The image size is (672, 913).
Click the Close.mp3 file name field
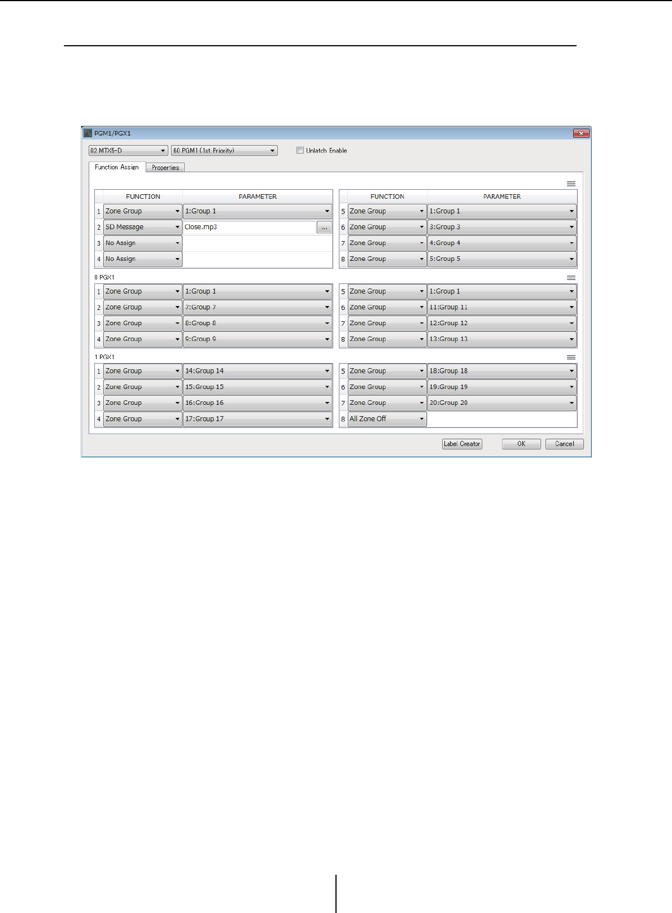249,227
